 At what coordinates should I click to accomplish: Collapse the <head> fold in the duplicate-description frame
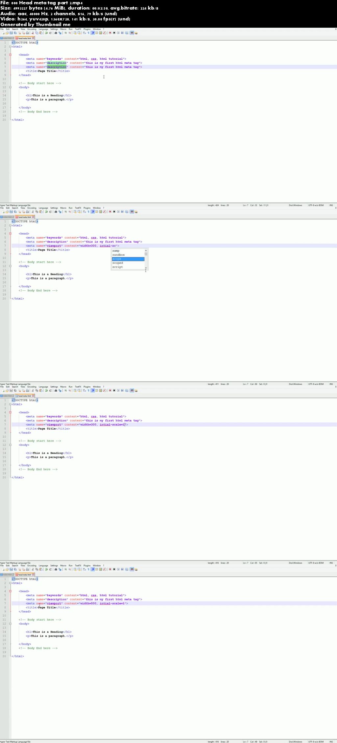coord(10,55)
